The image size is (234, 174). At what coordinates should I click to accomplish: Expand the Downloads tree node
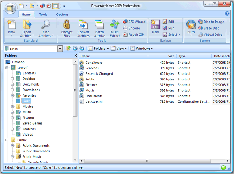tap(12, 90)
